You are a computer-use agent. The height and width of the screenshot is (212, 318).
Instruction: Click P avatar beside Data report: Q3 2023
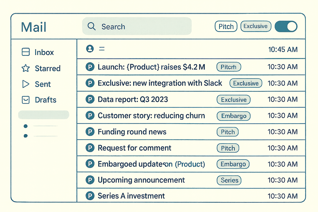click(90, 99)
